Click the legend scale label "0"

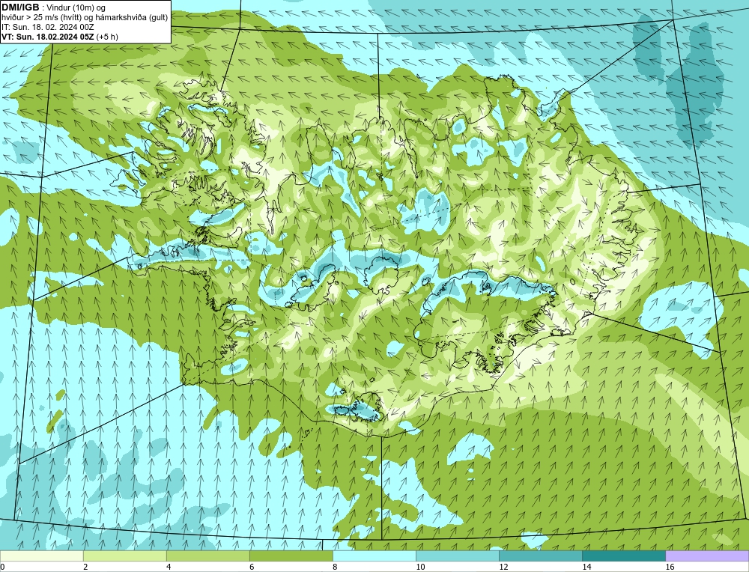tap(3, 567)
